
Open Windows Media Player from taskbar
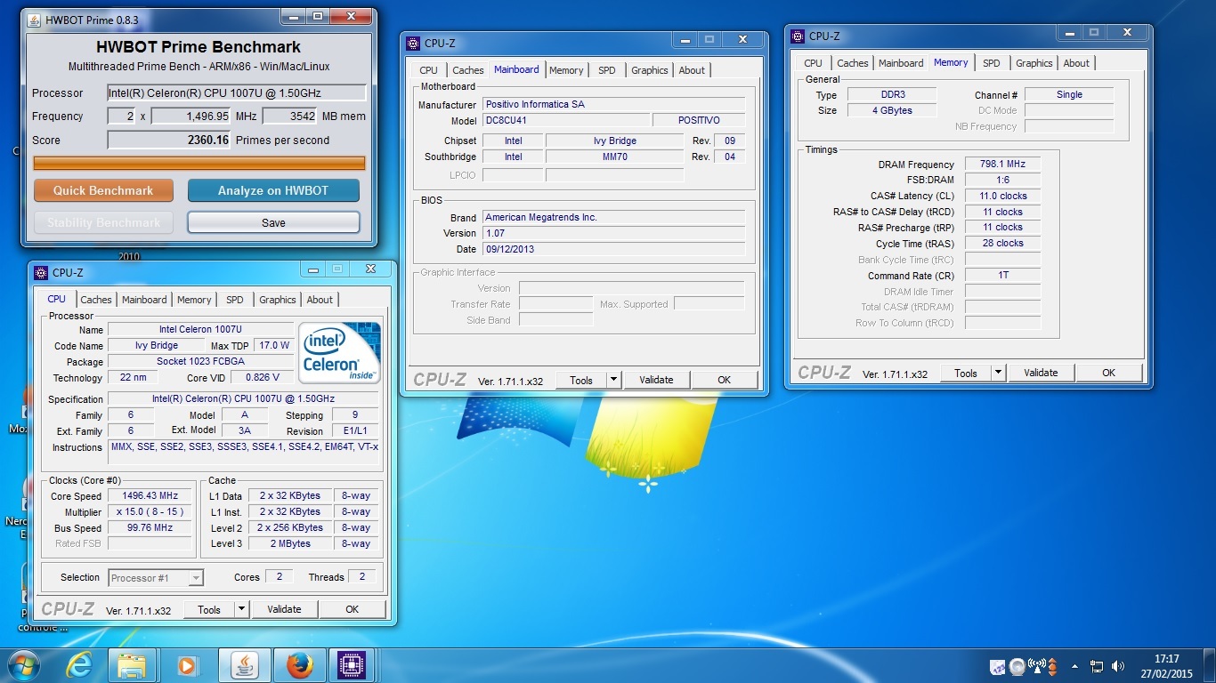(x=187, y=665)
